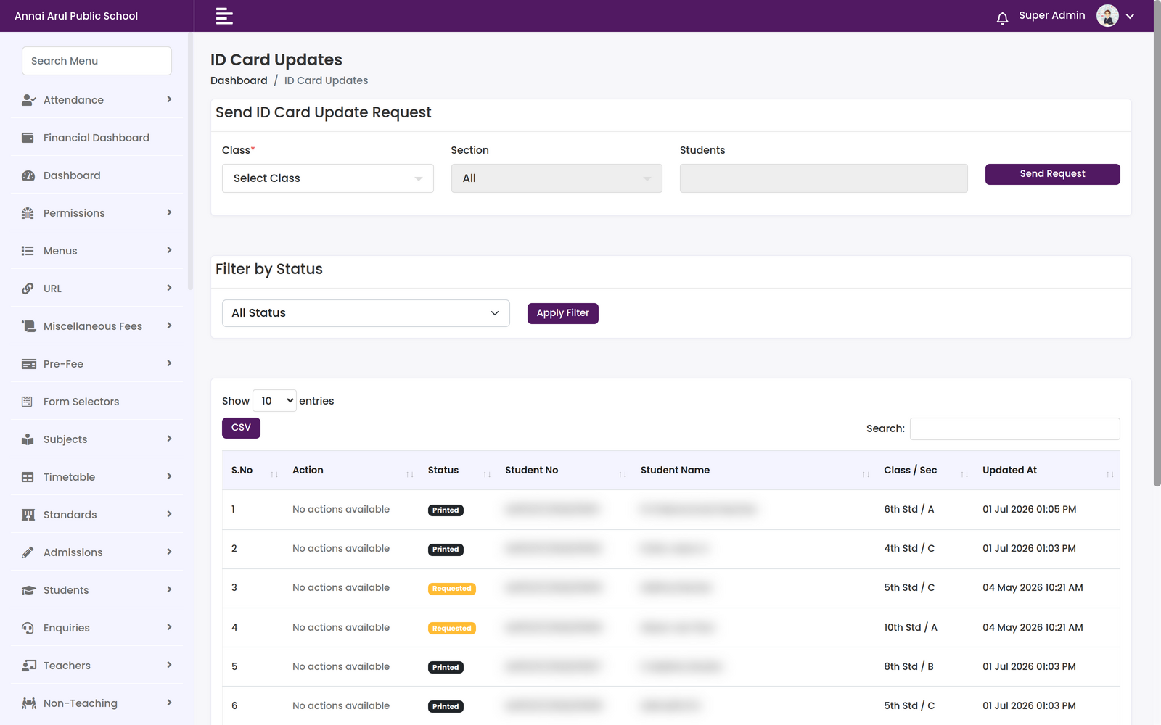This screenshot has width=1161, height=725.
Task: Sort by Student Name column arrows
Action: pyautogui.click(x=866, y=474)
